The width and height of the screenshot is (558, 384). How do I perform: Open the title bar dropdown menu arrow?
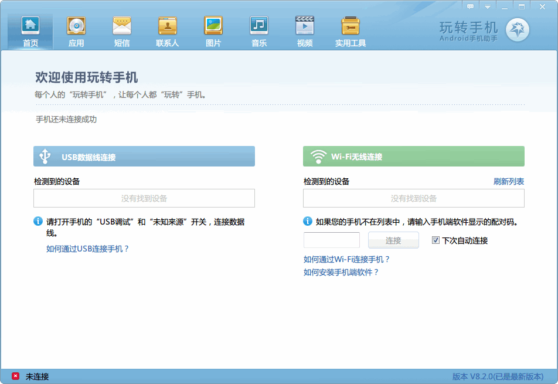pos(487,6)
